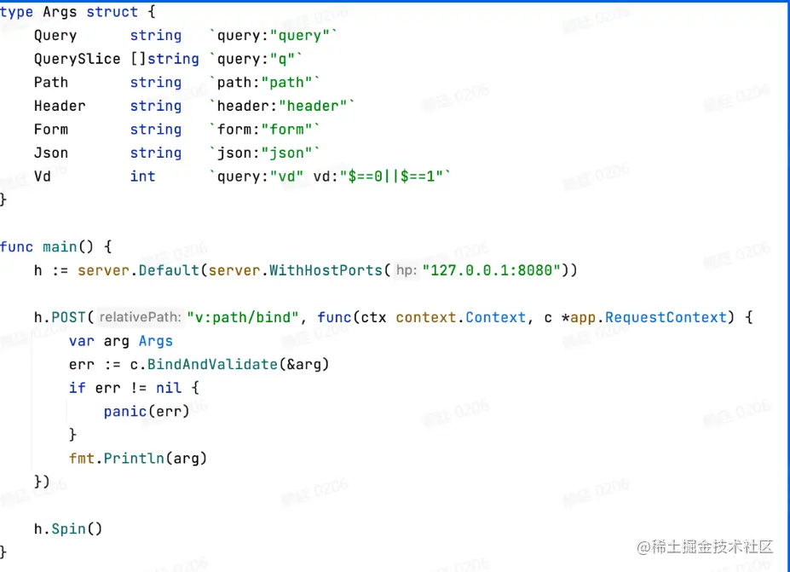Screen dimensions: 790x572
Task: Click the RequestContext type
Action: click(x=666, y=317)
